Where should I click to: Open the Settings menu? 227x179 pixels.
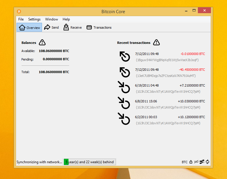[x=34, y=19]
